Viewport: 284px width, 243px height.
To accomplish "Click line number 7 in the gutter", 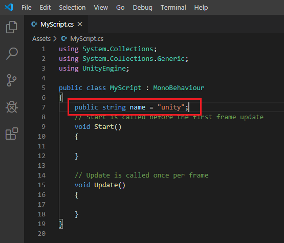I will pos(43,107).
